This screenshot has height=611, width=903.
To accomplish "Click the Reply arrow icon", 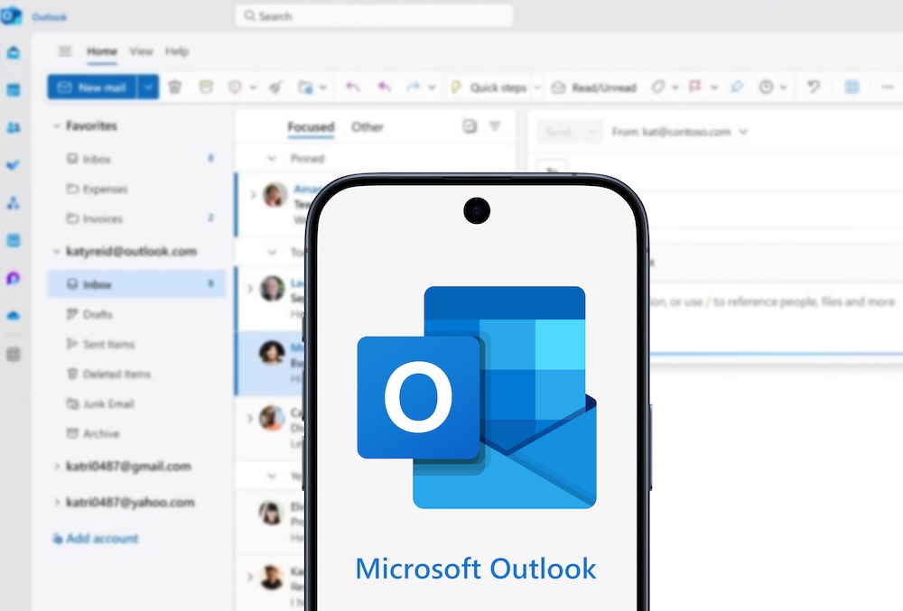I will (352, 87).
